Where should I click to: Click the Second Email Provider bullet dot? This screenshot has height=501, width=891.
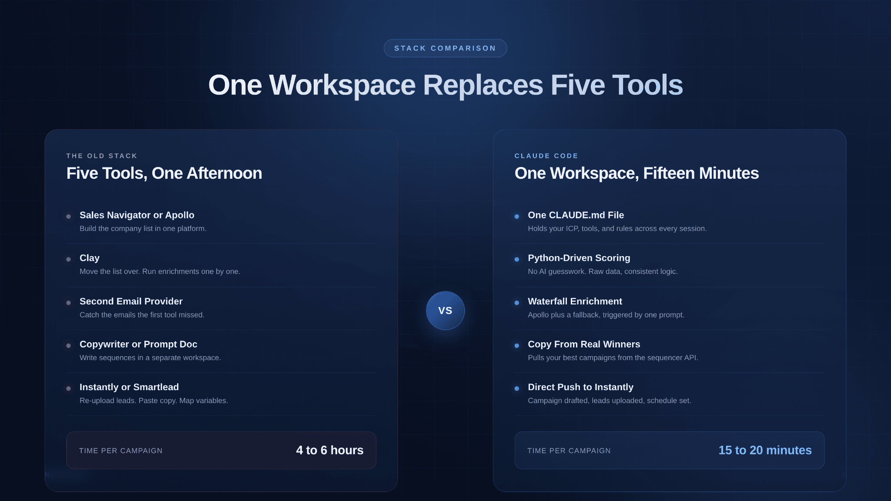(69, 302)
